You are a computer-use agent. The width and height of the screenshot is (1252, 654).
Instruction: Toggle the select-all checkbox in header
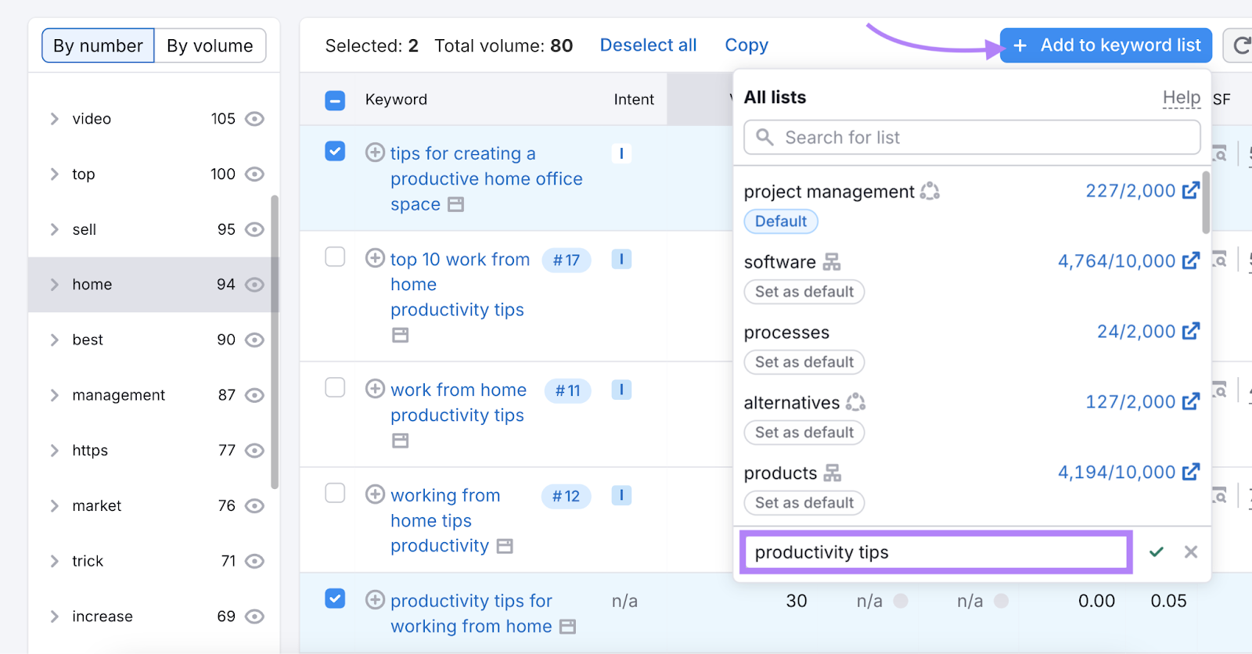tap(335, 100)
